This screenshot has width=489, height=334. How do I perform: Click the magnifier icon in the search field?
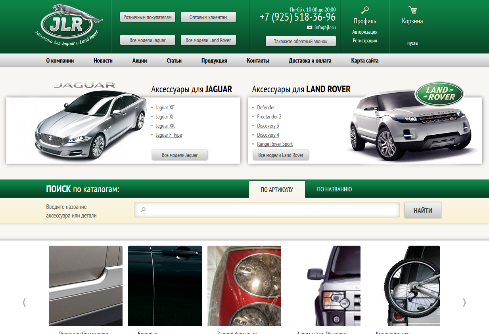click(143, 210)
